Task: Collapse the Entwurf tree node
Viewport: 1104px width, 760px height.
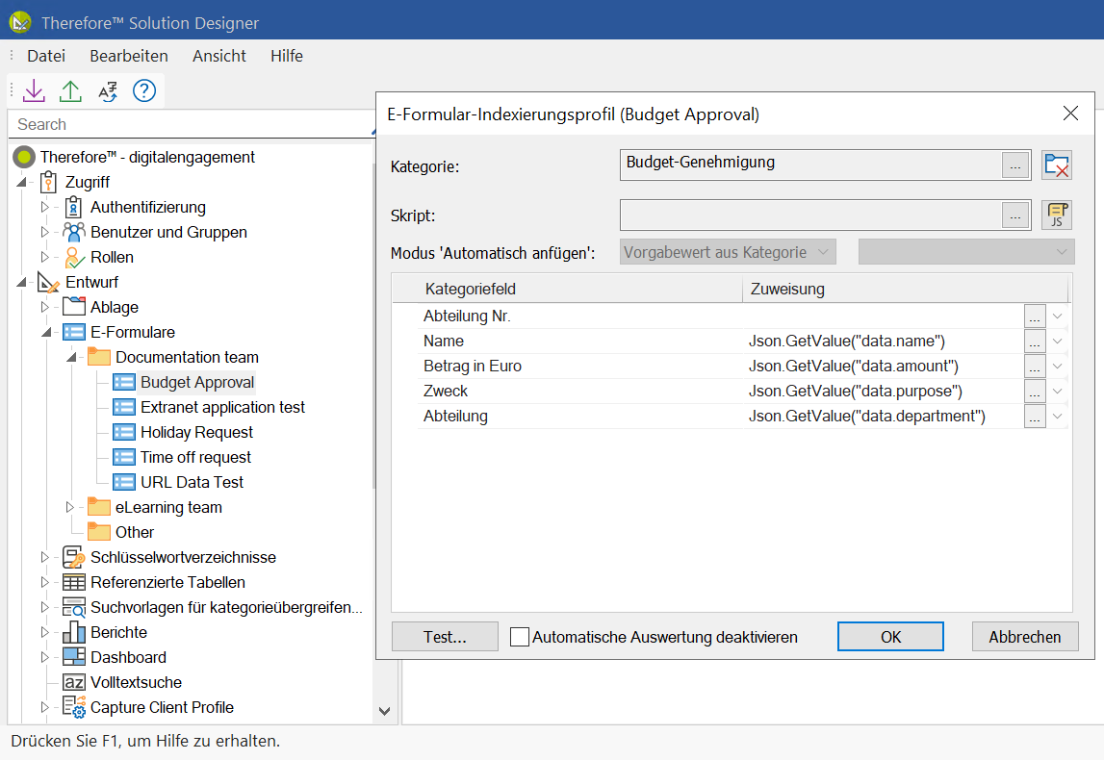Action: pos(21,282)
